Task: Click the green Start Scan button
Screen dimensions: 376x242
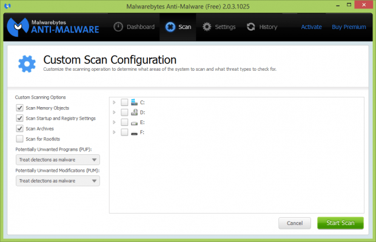Action: click(340, 223)
